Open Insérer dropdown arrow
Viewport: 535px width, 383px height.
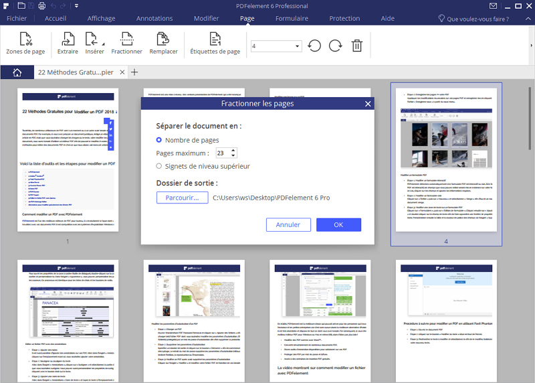tap(103, 44)
